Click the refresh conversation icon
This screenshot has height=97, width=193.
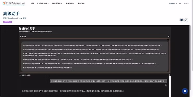point(186,20)
